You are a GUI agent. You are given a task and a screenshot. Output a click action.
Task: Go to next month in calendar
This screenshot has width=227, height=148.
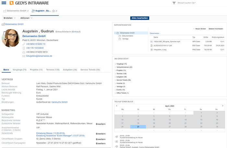point(223,106)
